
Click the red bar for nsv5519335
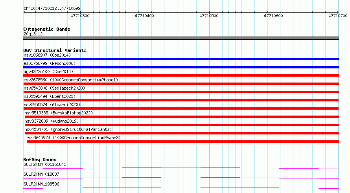click(182, 117)
